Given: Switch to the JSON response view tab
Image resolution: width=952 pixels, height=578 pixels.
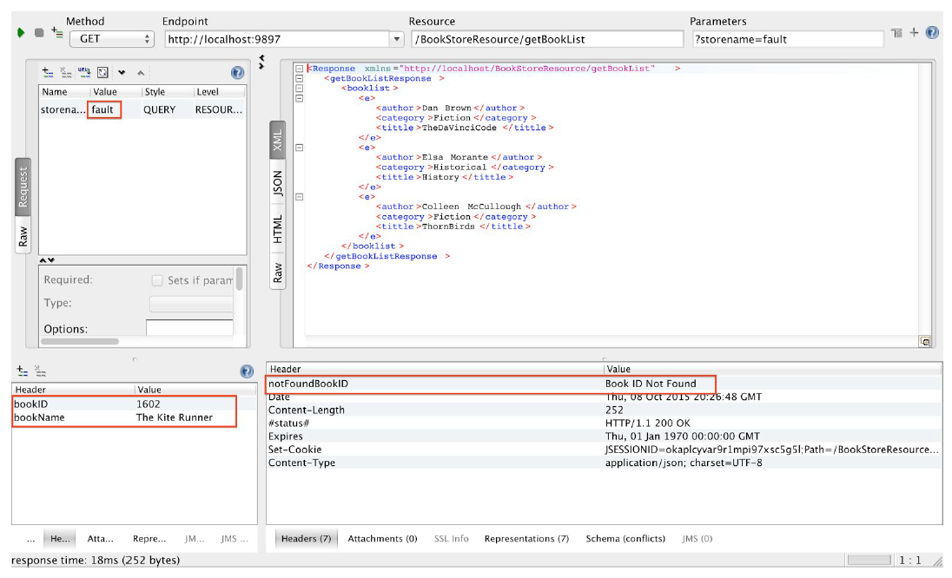Looking at the screenshot, I should [x=278, y=183].
